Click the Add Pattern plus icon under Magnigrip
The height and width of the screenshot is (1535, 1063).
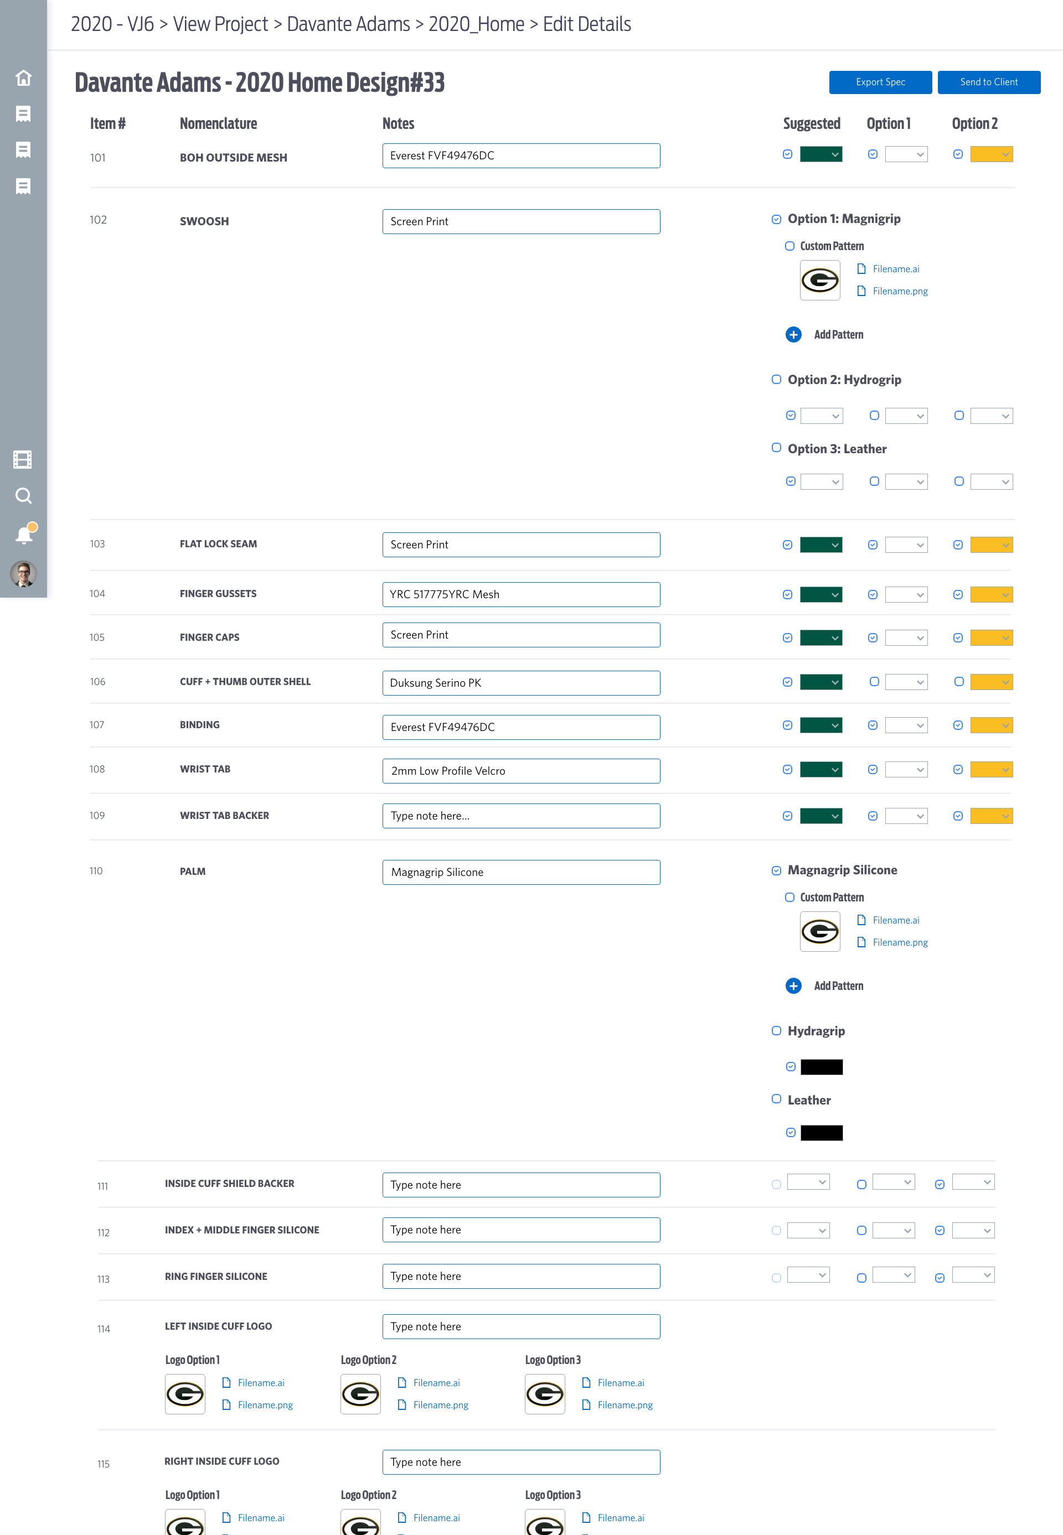pos(793,335)
